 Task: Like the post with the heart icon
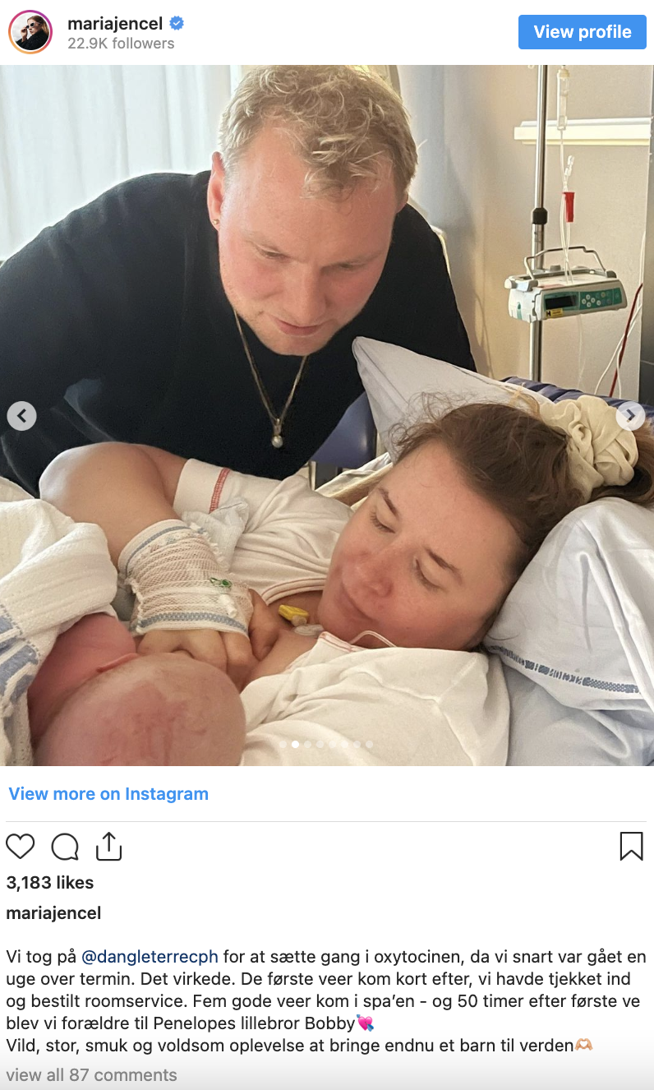(x=21, y=847)
